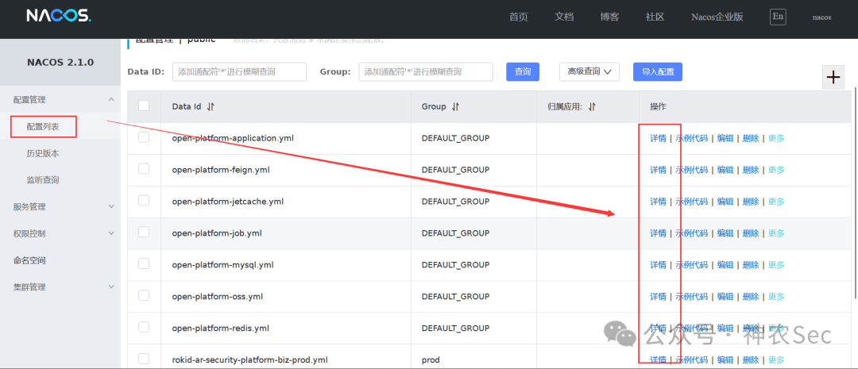Open 示例代码 for open-platform-feign.yml

(692, 170)
